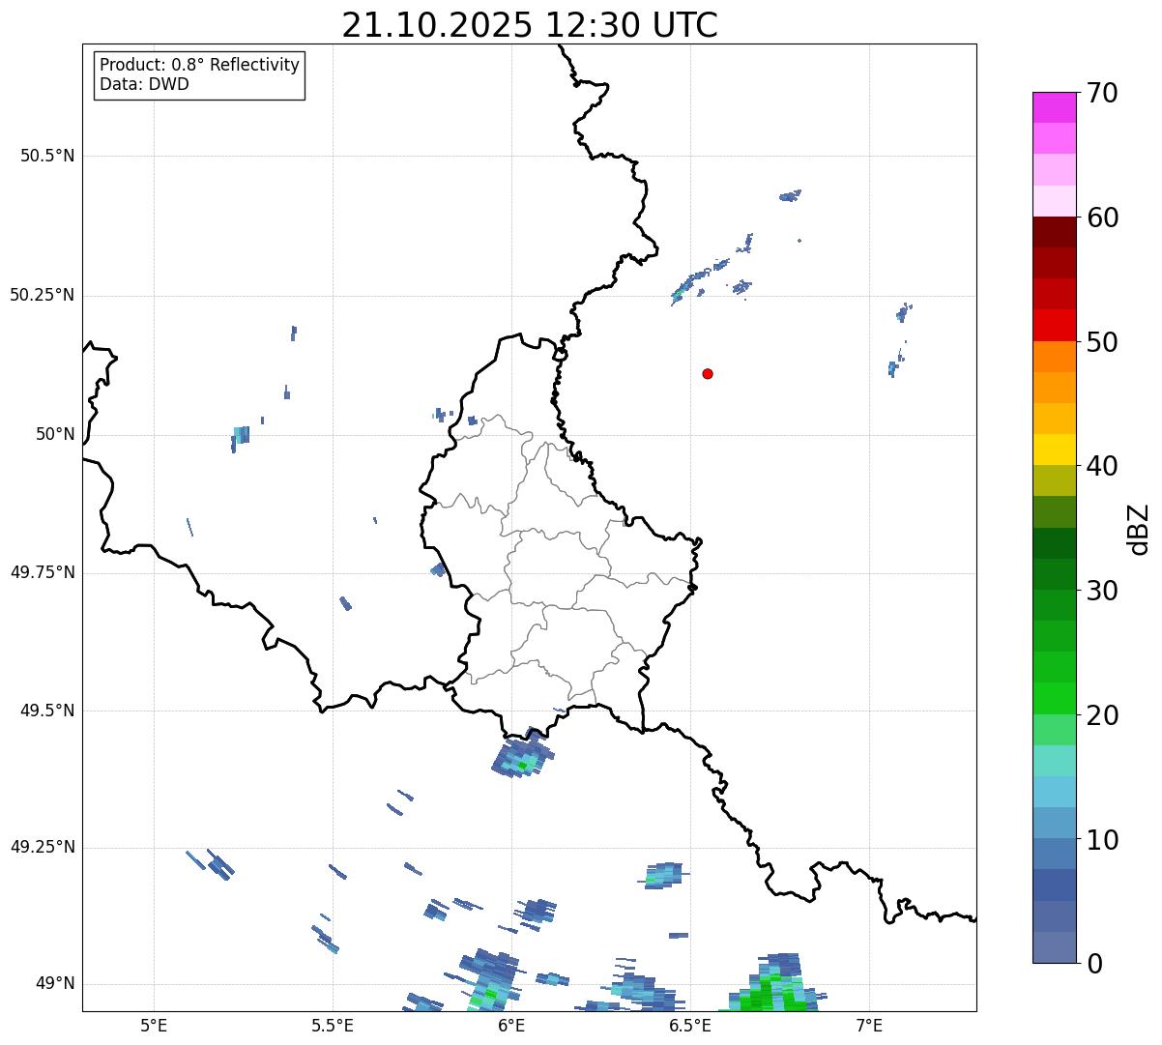1162x1045 pixels.
Task: Select the "Product: 0.8° Reflectivity" text
Action: click(199, 65)
